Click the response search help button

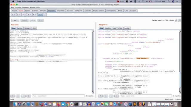[x=100, y=96]
